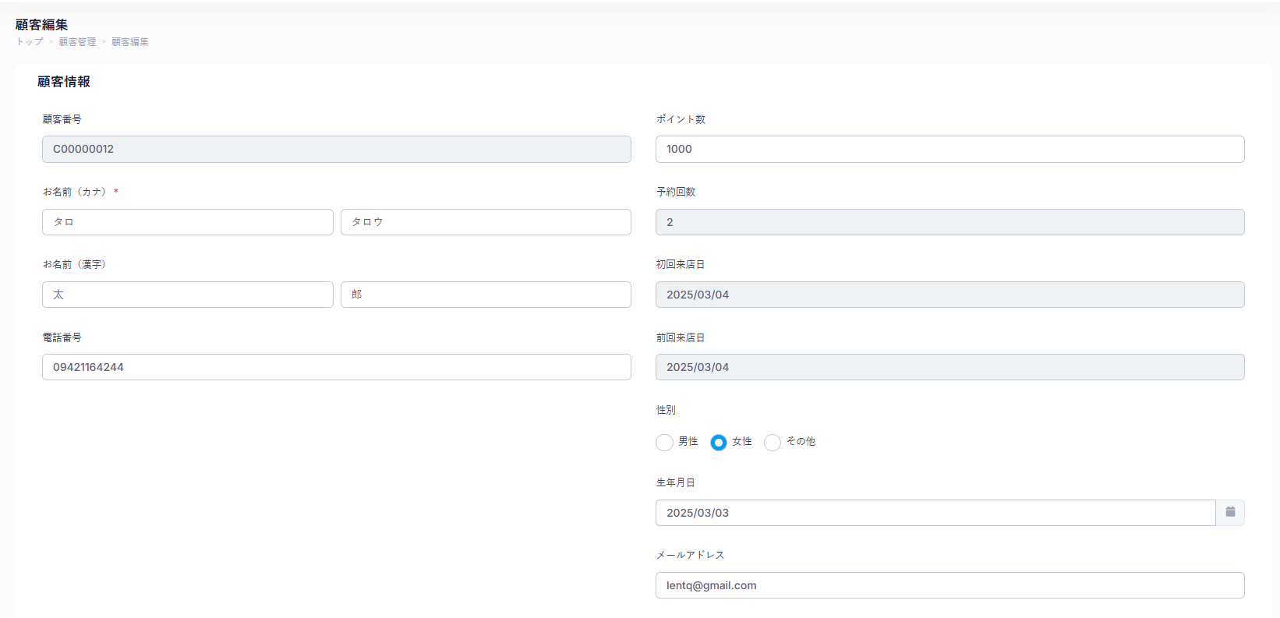The width and height of the screenshot is (1280, 618).
Task: Click the 顧客番号 field showing C00000012
Action: [x=336, y=150]
